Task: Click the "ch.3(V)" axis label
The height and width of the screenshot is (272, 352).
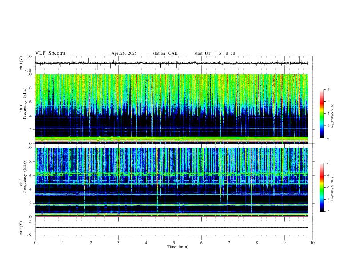Action: tap(21, 228)
